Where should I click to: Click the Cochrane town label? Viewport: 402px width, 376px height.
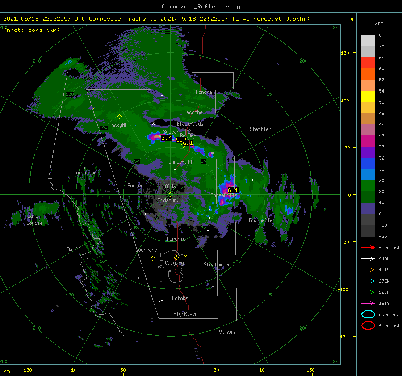click(x=146, y=250)
